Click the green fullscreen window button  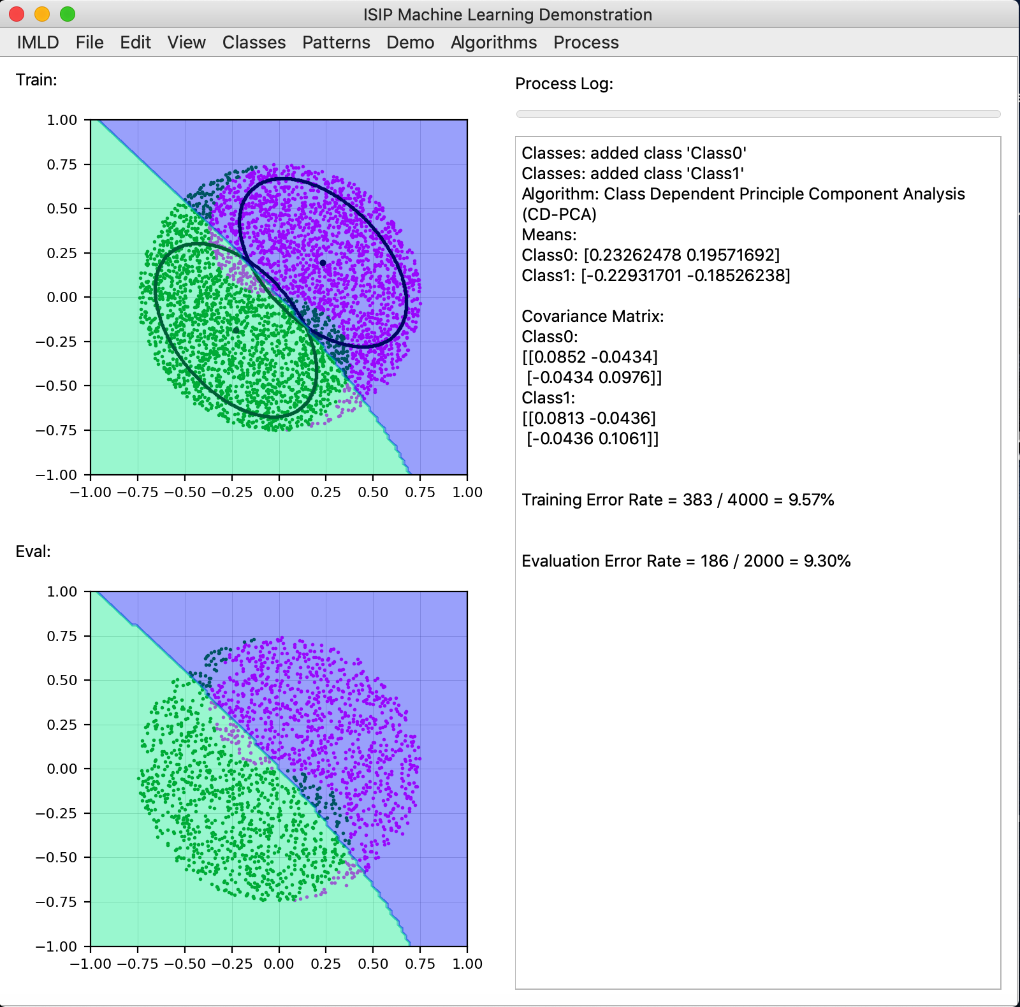click(68, 14)
